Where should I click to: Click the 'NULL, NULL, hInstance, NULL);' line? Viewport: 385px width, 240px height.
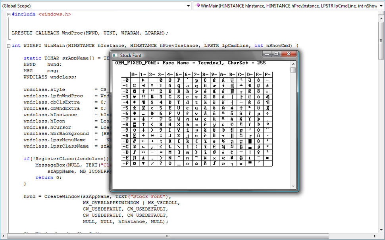tap(125, 222)
